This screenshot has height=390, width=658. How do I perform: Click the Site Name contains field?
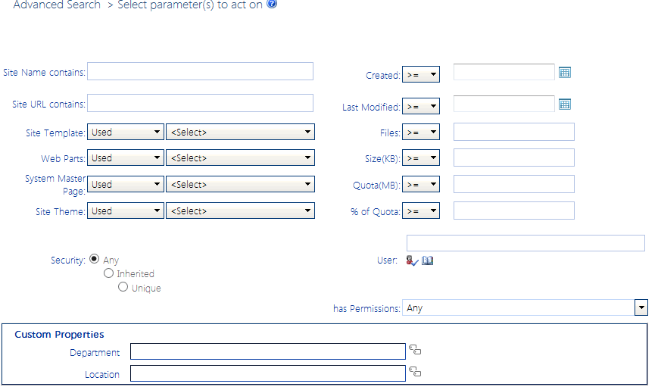click(x=200, y=71)
